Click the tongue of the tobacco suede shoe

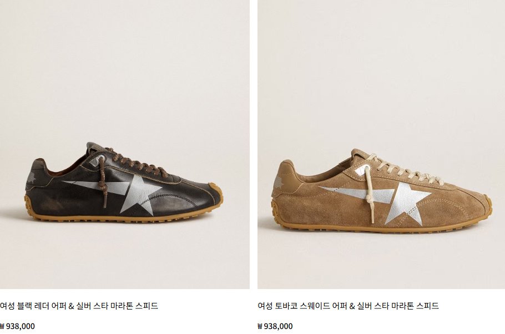357,155
